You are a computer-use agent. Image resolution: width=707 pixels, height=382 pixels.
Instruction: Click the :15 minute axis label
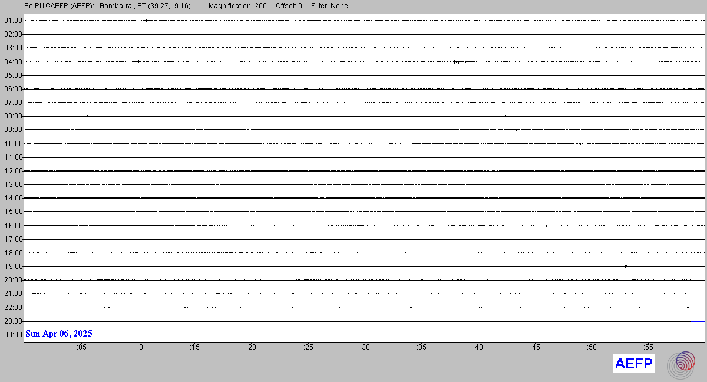194,347
